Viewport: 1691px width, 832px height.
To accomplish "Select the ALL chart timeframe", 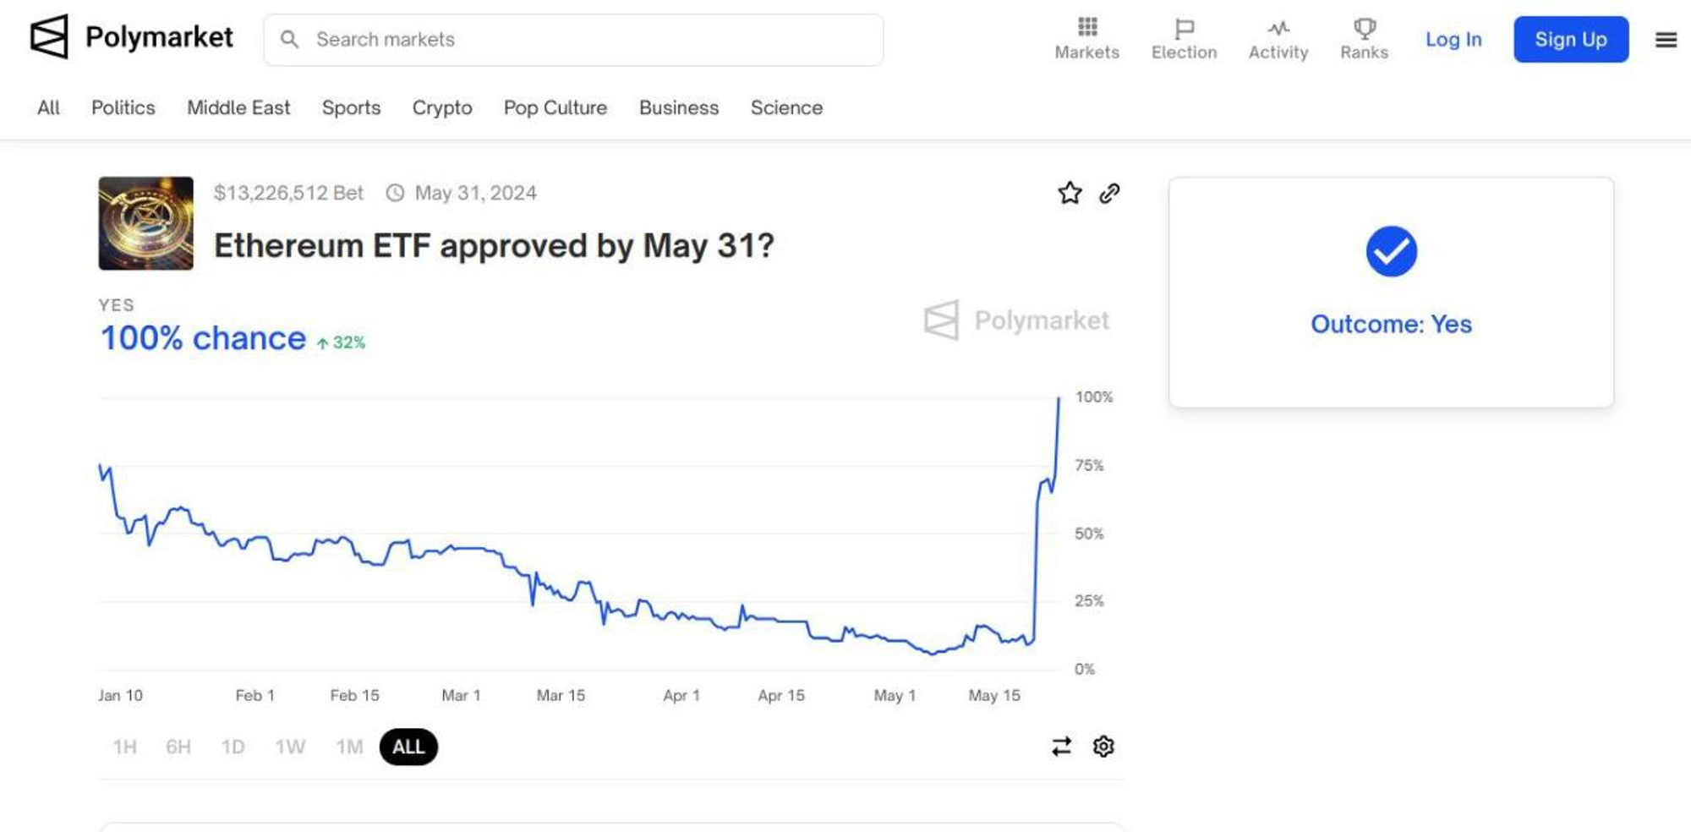I will click(x=408, y=747).
